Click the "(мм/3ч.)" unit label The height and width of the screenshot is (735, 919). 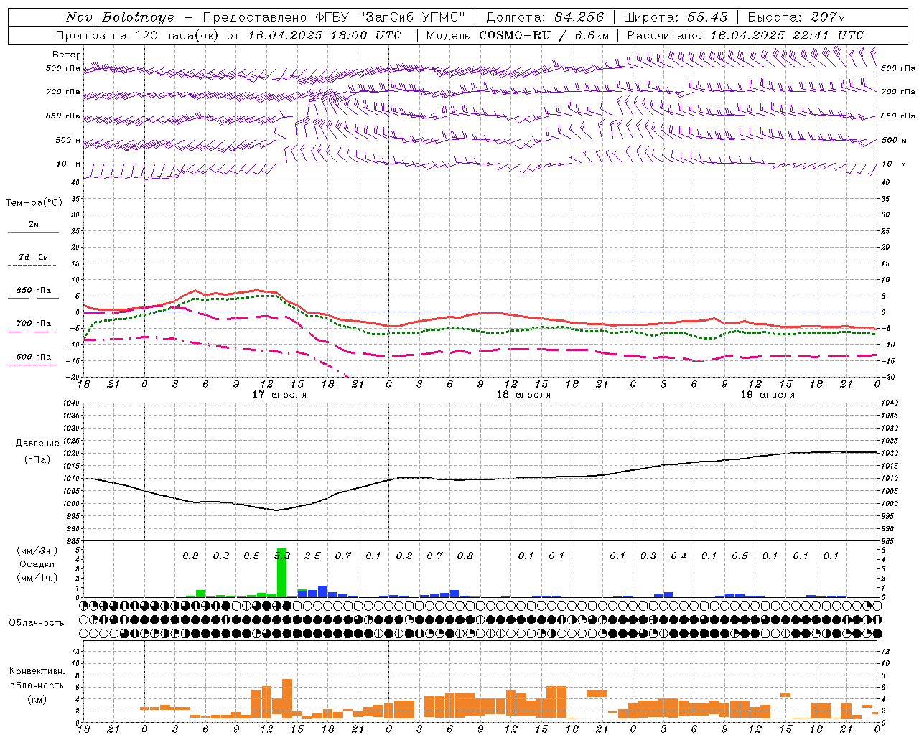tap(36, 551)
